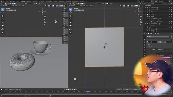The width and height of the screenshot is (173, 97).
Task: Activate Select Box tool in left viewport
Action: (2, 9)
